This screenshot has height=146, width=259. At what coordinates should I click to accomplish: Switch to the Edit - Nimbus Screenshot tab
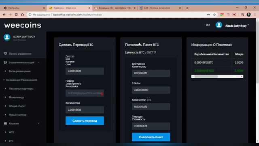tap(160, 8)
